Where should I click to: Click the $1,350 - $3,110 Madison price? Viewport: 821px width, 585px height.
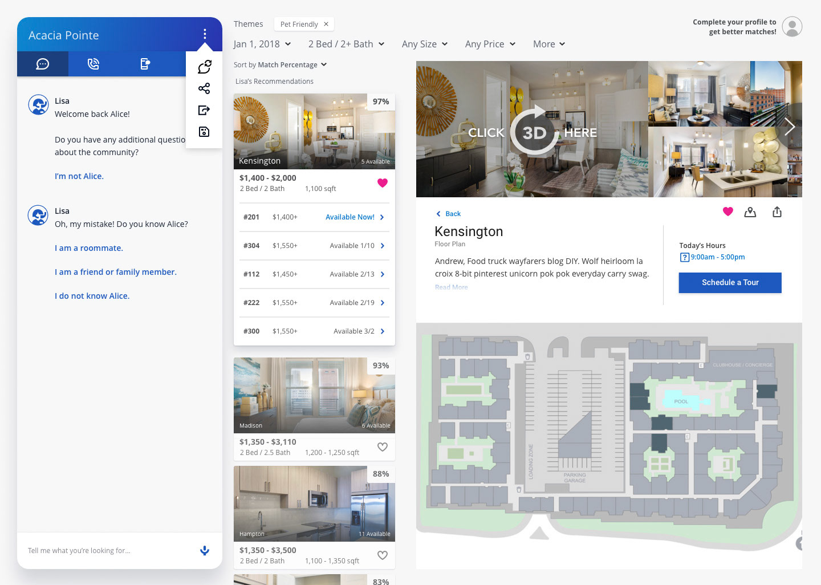tap(268, 442)
